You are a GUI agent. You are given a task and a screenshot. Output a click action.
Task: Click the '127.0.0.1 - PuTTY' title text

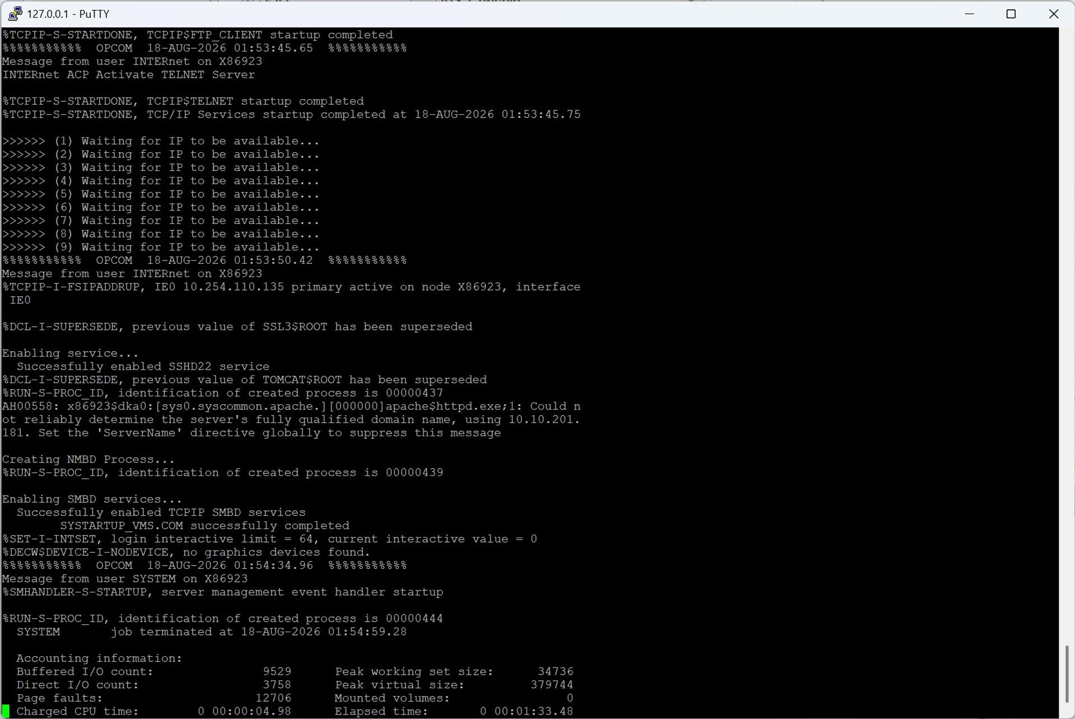click(68, 14)
